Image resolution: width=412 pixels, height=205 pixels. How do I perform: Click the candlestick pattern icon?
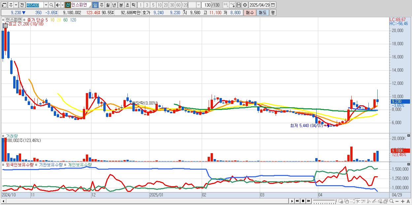coord(369,201)
